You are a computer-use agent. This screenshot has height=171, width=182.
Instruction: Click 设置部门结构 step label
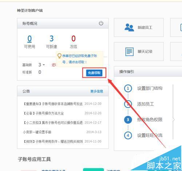pyautogui.click(x=150, y=88)
